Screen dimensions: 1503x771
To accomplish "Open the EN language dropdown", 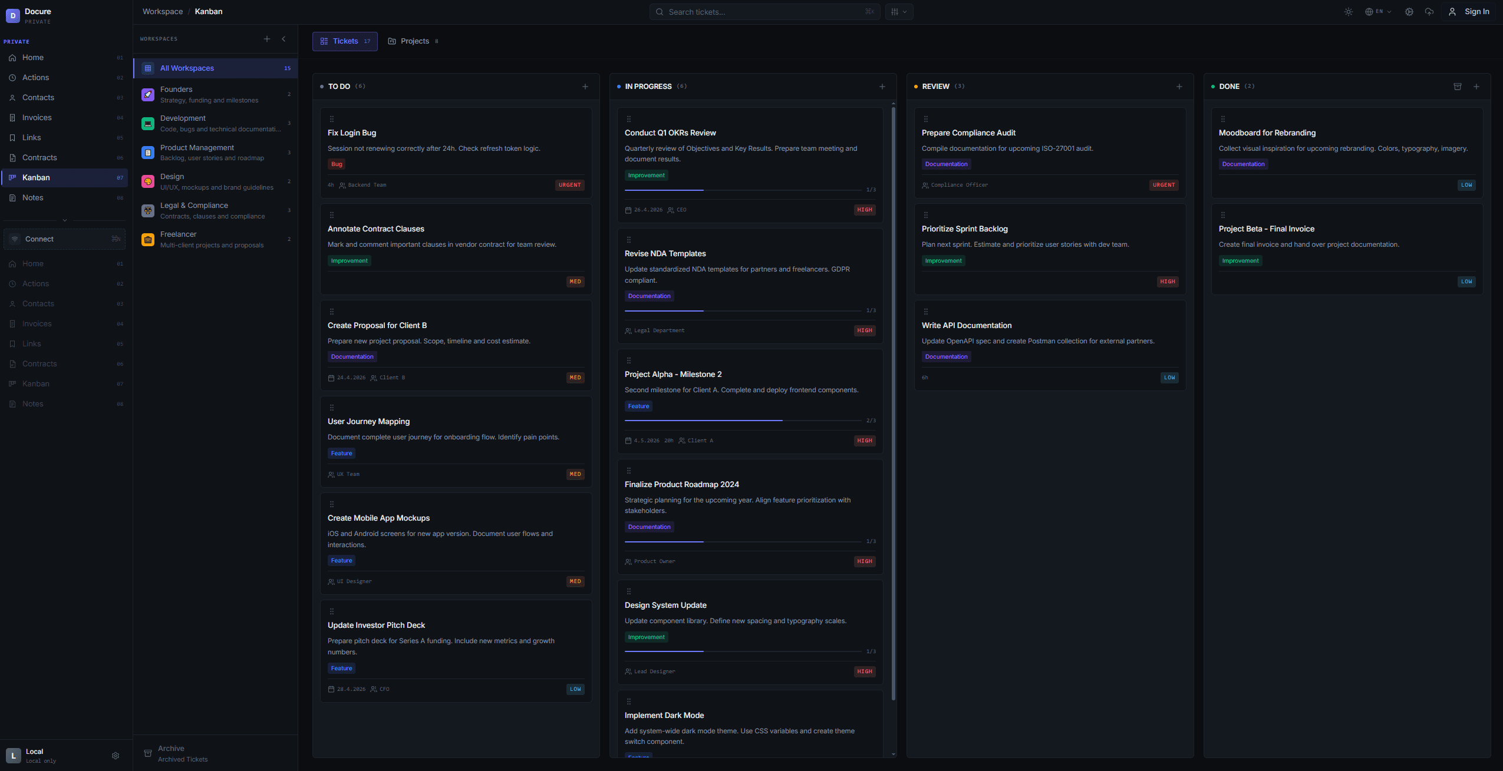I will (x=1377, y=12).
